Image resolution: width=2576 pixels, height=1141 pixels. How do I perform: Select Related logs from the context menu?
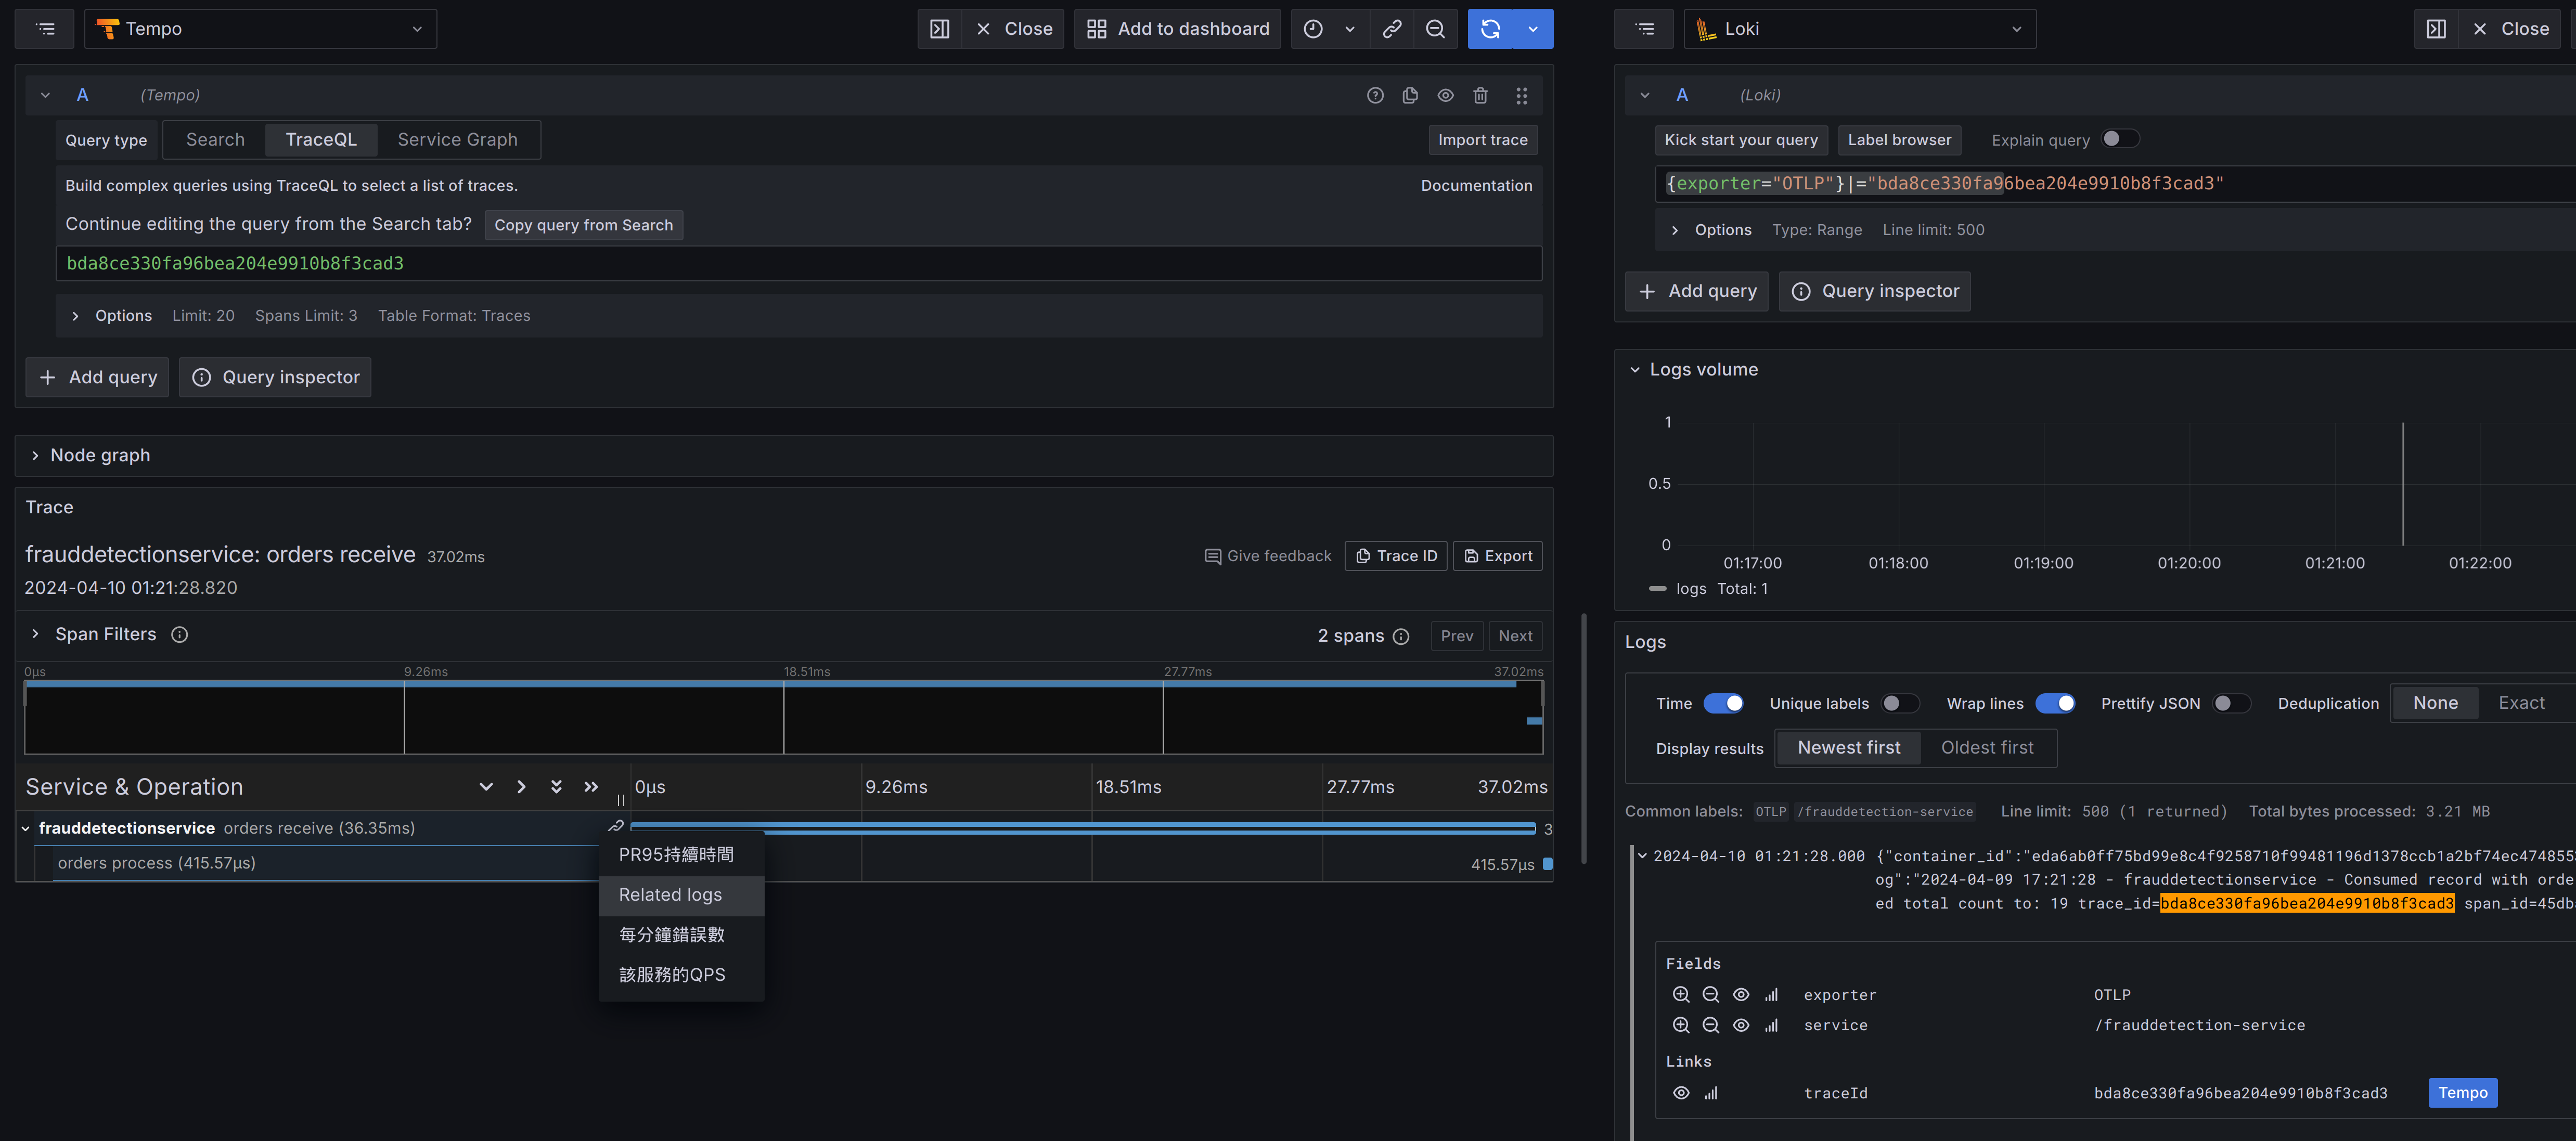(670, 895)
